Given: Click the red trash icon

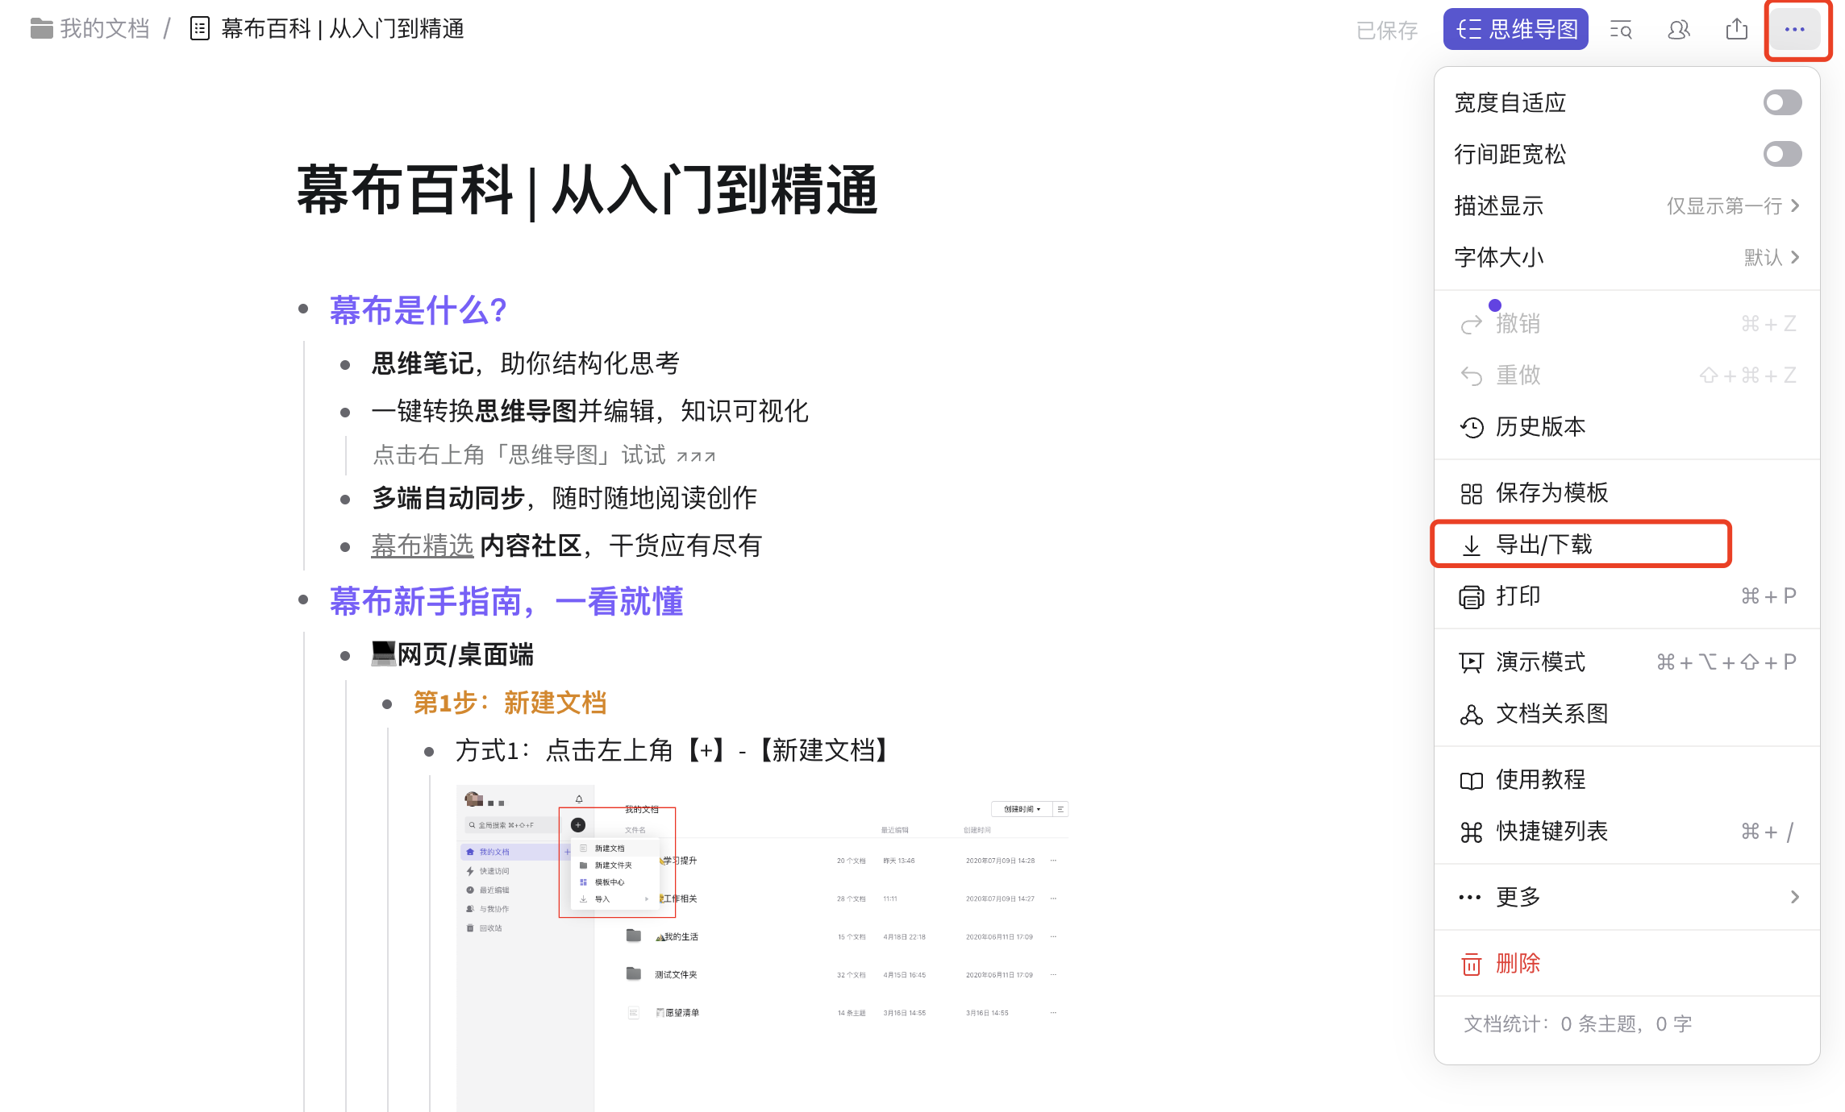Looking at the screenshot, I should click(1472, 964).
